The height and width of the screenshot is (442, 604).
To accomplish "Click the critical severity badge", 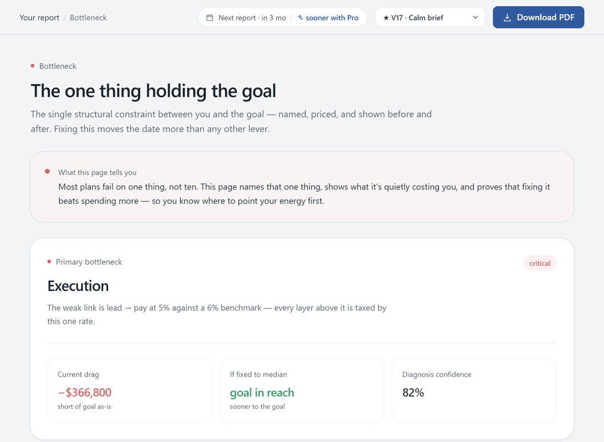I will (540, 263).
